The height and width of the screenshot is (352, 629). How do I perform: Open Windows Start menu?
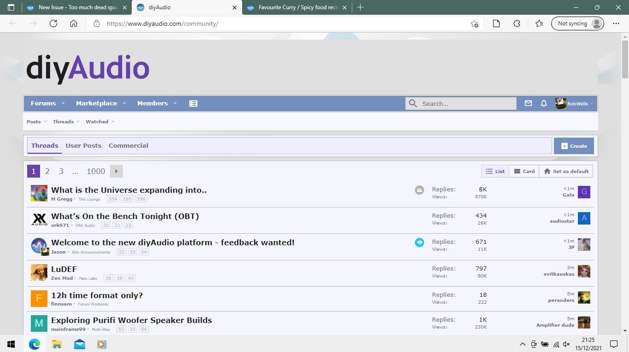tap(11, 344)
